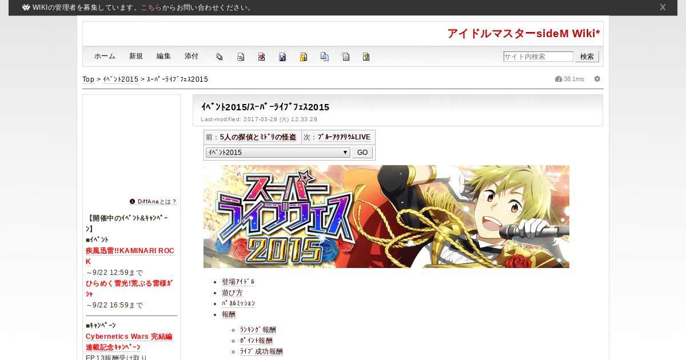Jump to 報酬 section

[229, 314]
